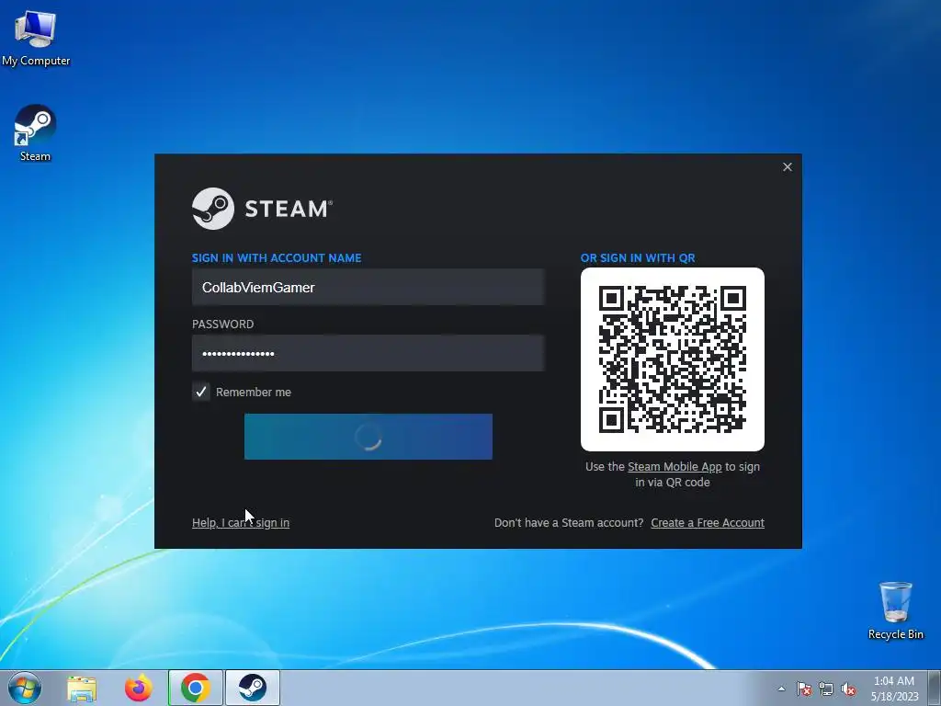Select the Steam desktop shortcut icon
The height and width of the screenshot is (706, 941).
coord(35,132)
